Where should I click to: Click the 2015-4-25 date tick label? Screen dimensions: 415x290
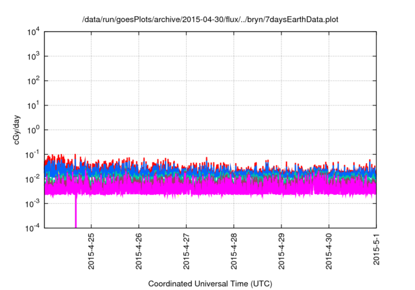[x=91, y=251]
